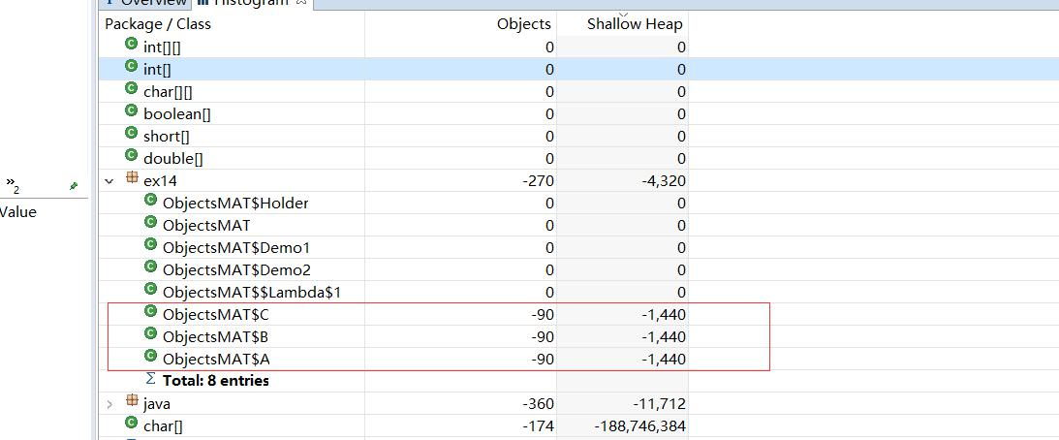
Task: Collapse the ex14 package node
Action: (x=109, y=181)
